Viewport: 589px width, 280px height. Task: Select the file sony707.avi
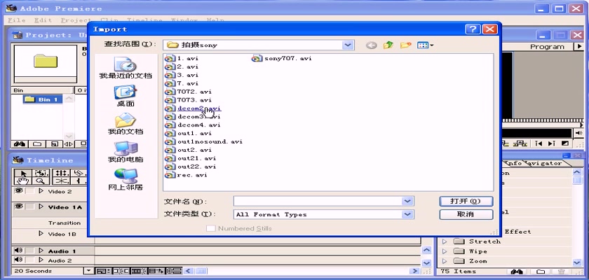282,58
